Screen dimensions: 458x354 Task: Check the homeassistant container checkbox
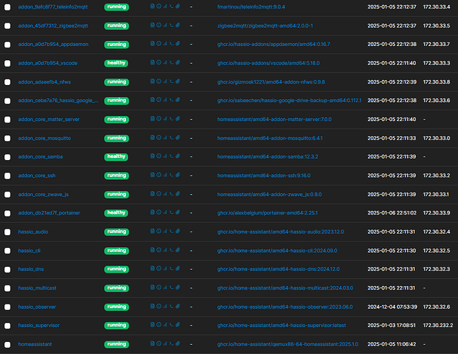(7, 345)
